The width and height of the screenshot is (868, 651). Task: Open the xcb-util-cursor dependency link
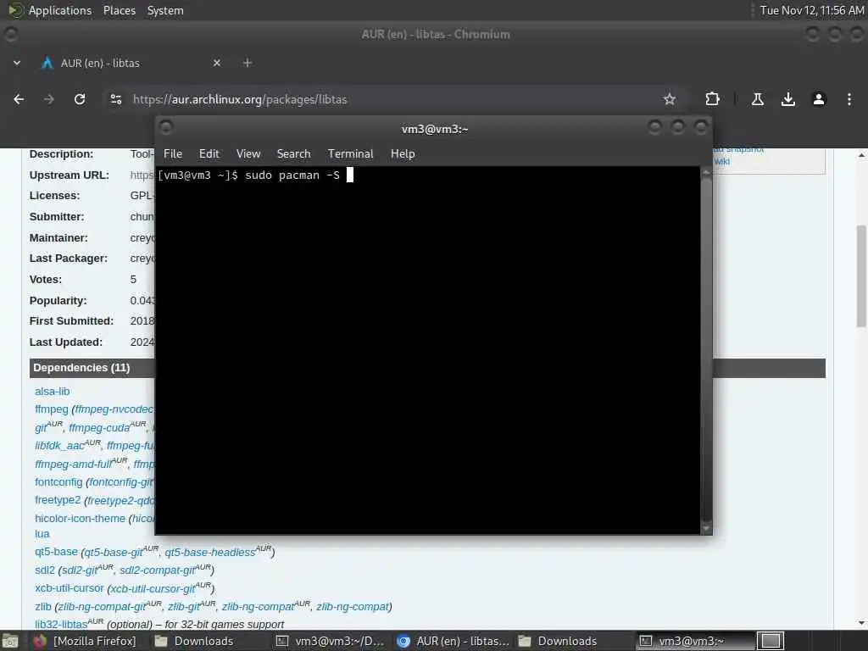tap(70, 588)
